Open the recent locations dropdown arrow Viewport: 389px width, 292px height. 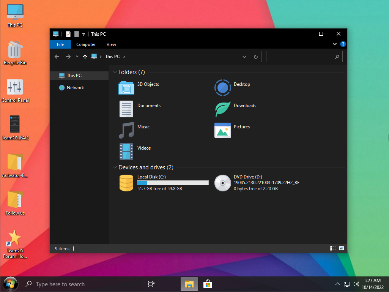[77, 57]
